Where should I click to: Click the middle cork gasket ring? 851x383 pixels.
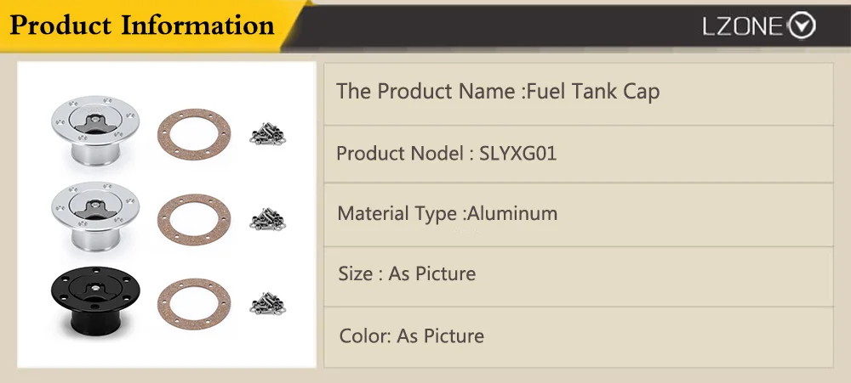click(x=194, y=220)
